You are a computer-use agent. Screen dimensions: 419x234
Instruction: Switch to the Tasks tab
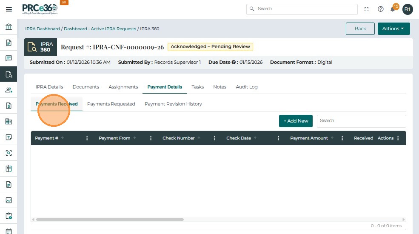coord(197,87)
